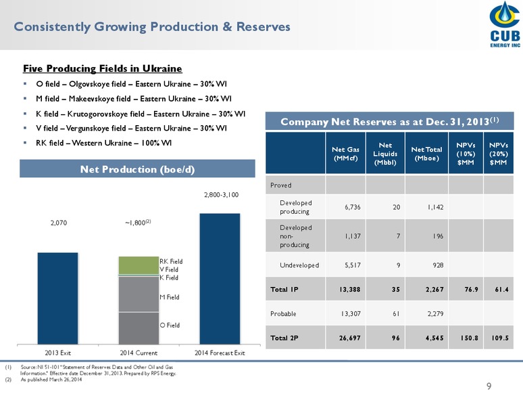This screenshot has height=406, width=523.
Task: Select the '109.5' NPV cell
Action: pyautogui.click(x=500, y=338)
